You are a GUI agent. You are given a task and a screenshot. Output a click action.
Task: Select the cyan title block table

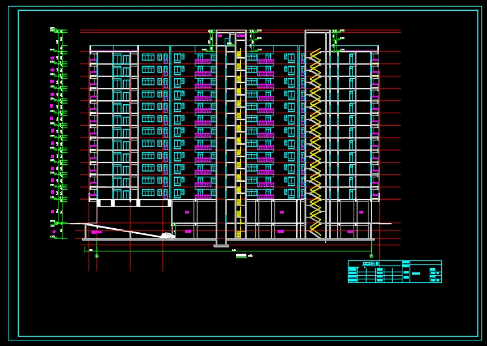(394, 271)
